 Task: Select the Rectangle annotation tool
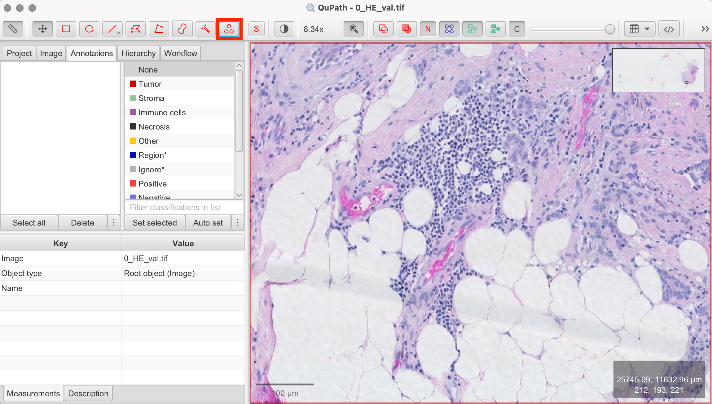(66, 29)
